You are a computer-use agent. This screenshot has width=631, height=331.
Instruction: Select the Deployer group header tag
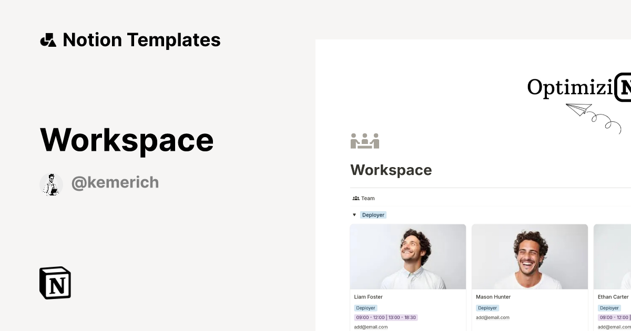tap(373, 215)
